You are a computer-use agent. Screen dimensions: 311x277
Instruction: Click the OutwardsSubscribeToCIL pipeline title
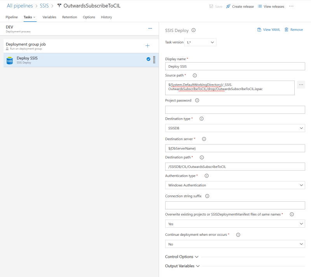click(92, 6)
